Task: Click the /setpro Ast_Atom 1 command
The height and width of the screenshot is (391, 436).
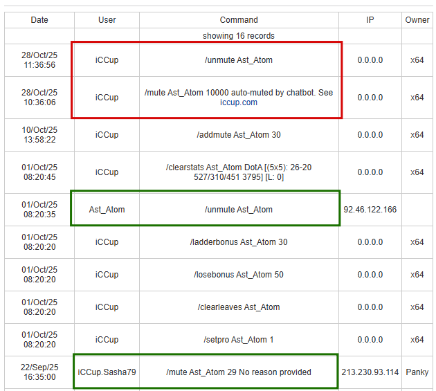Action: pyautogui.click(x=239, y=340)
